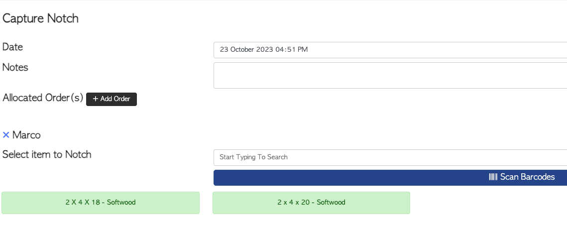Click the Start Typing To Search box
The image size is (567, 229).
click(x=390, y=157)
